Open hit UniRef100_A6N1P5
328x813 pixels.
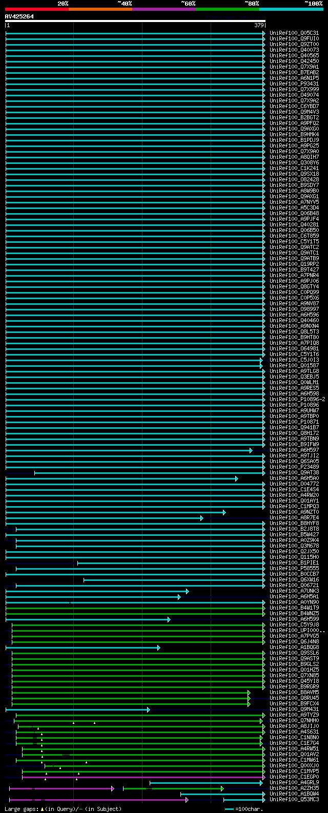tap(294, 78)
